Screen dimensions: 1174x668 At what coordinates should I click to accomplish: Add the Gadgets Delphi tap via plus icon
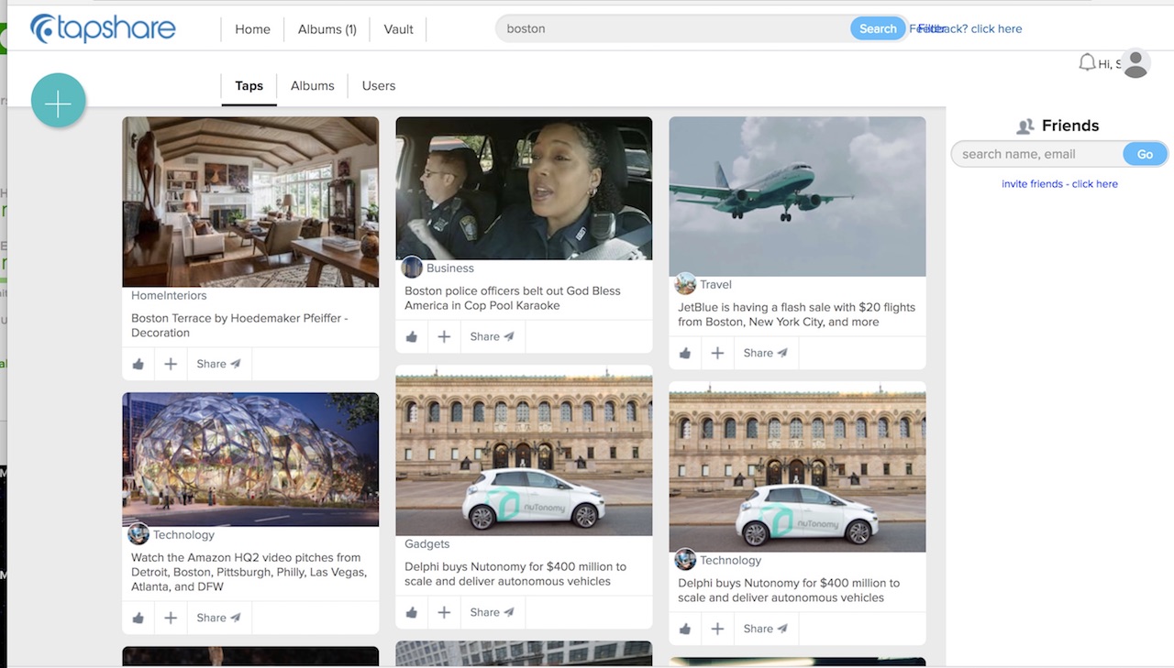coord(444,612)
